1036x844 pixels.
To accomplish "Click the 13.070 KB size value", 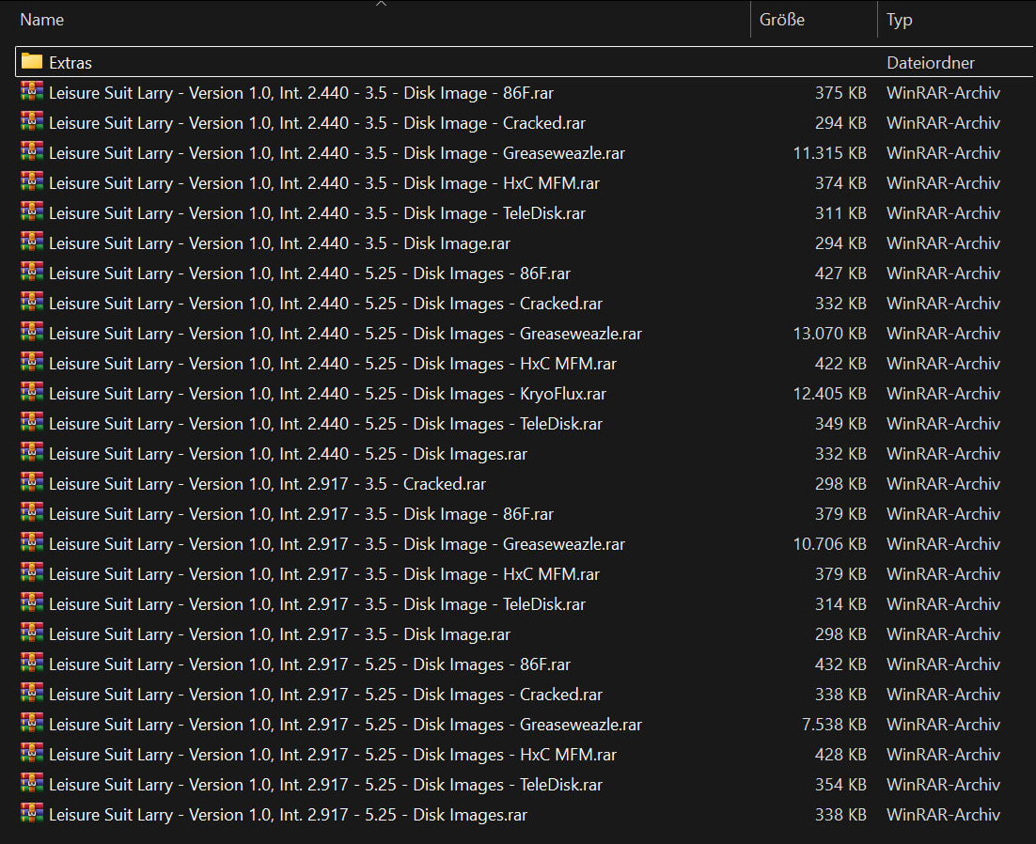I will [829, 334].
